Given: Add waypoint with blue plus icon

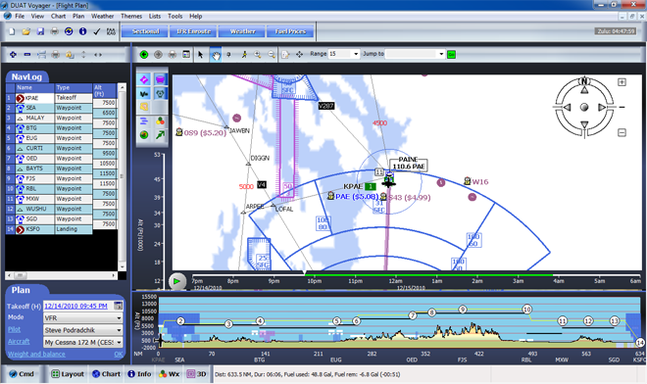Looking at the screenshot, I should click(x=13, y=55).
